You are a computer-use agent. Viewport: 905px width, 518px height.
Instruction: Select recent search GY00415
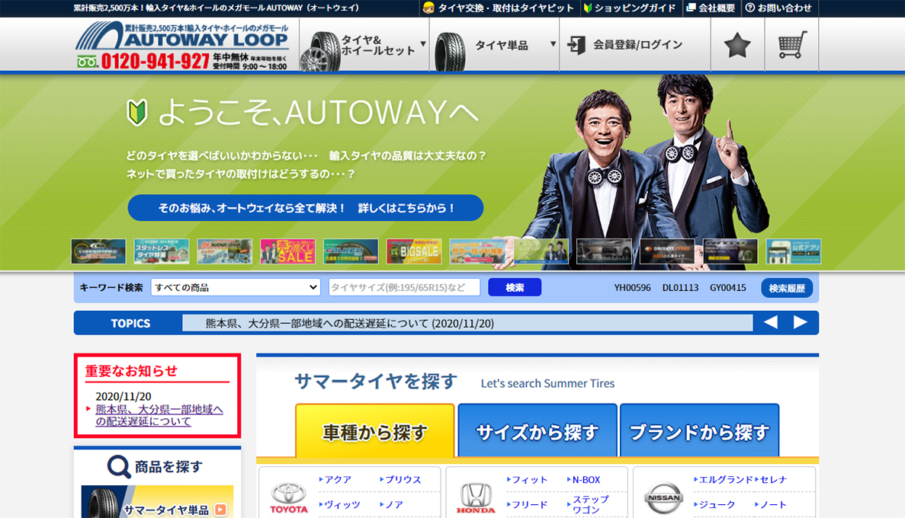[728, 287]
